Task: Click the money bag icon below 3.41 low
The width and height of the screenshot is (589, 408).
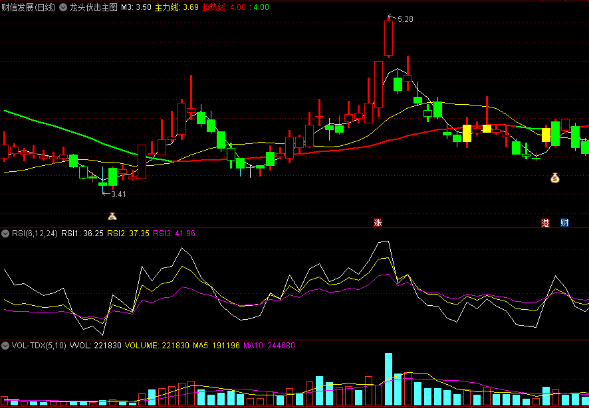Action: pyautogui.click(x=112, y=216)
